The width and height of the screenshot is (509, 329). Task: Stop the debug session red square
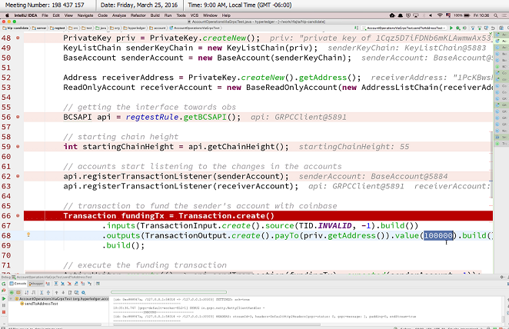click(4, 312)
